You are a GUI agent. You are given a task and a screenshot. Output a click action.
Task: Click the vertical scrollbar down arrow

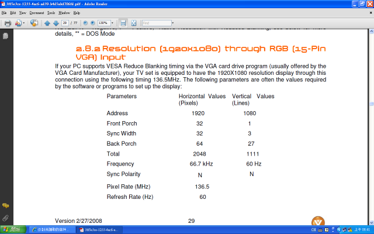coord(372,223)
